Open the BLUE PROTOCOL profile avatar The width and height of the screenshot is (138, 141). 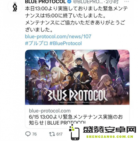15,7
